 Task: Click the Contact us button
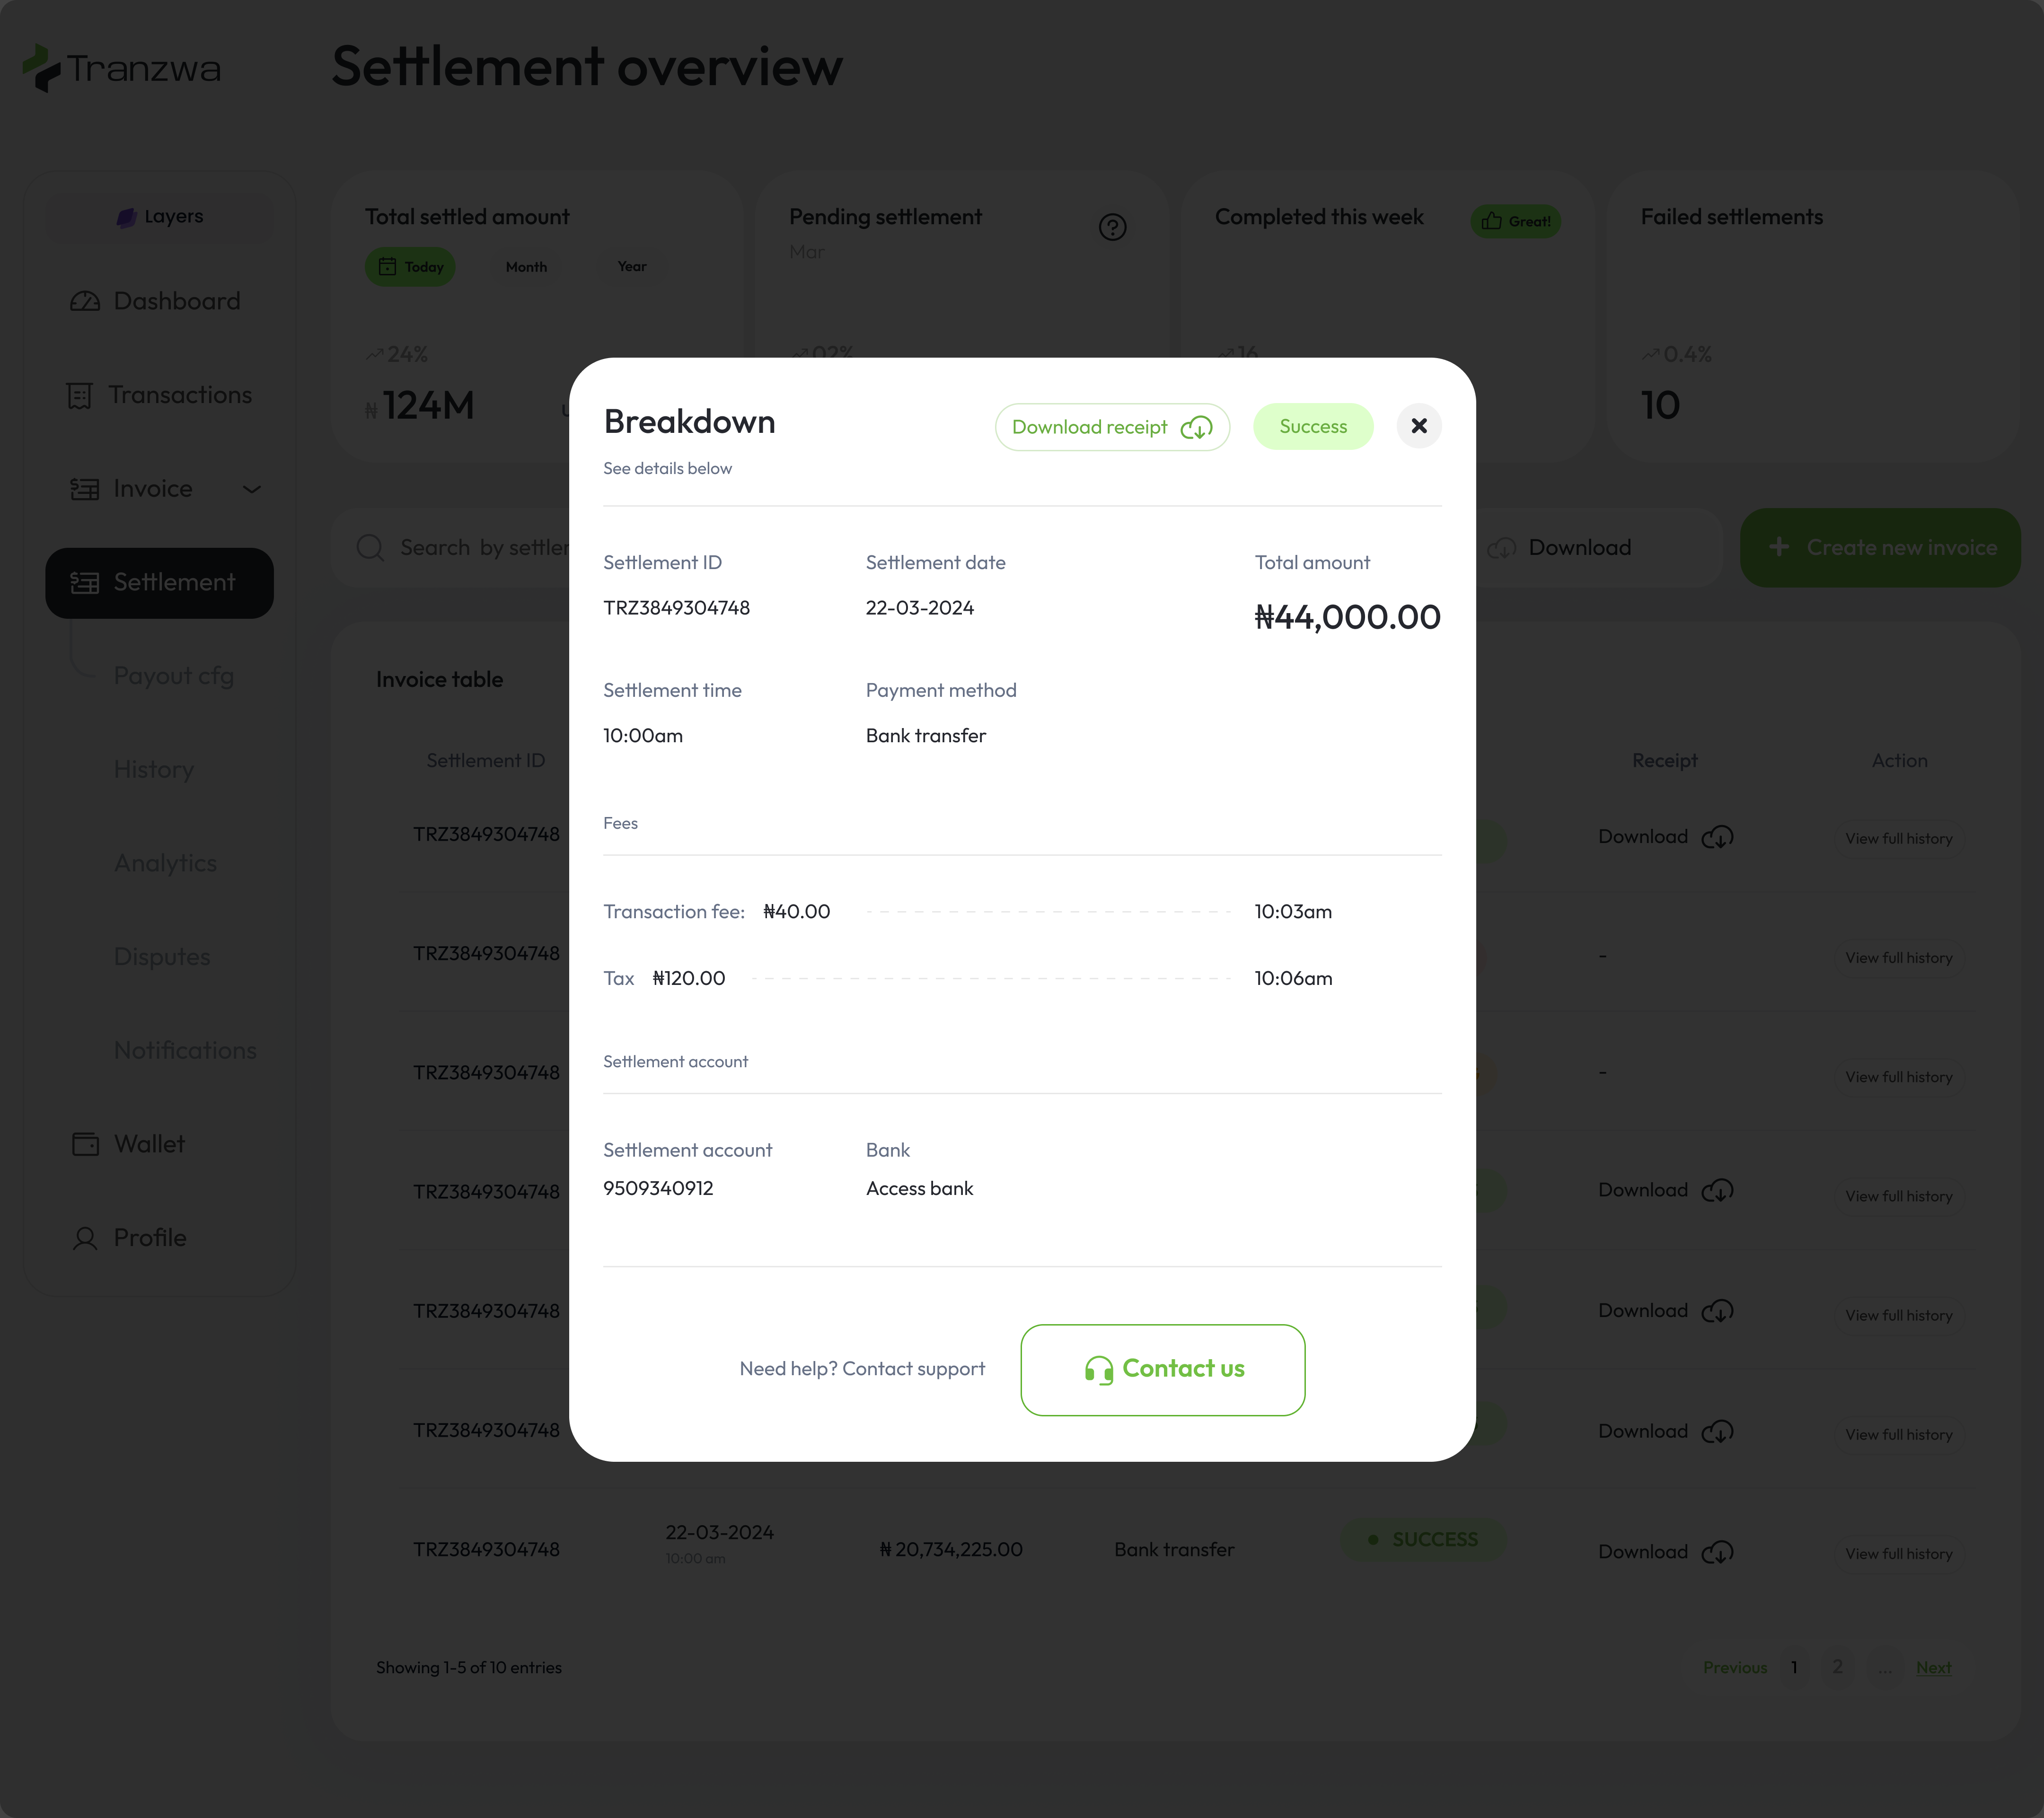click(1163, 1370)
